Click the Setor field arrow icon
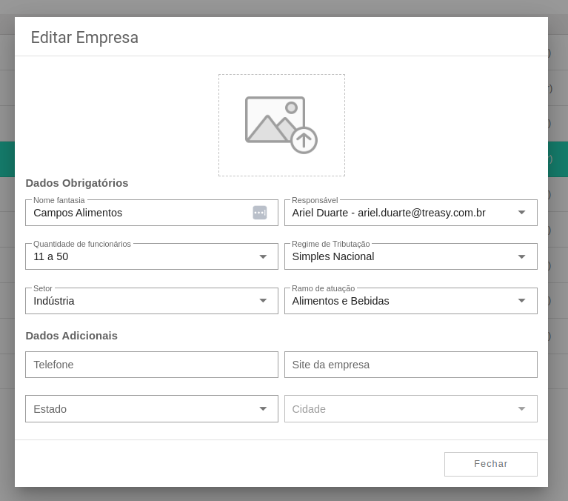Viewport: 568px width, 501px height. (263, 301)
